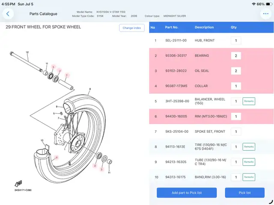The height and width of the screenshot is (205, 274).
Task: Select the HUB, FRONT description
Action: click(x=205, y=41)
